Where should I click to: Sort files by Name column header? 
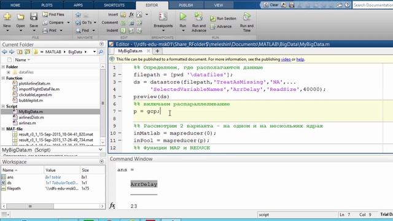23,60
